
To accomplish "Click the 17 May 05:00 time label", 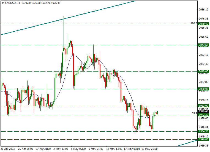I will coord(132,149).
